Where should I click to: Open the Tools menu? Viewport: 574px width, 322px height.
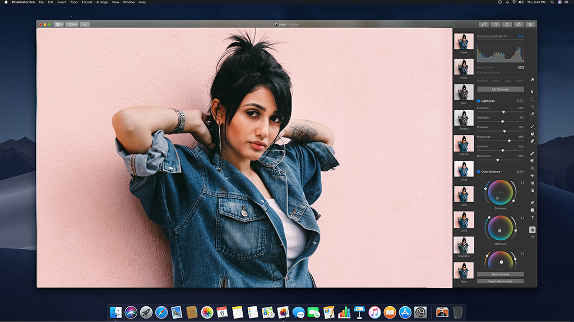click(x=74, y=2)
